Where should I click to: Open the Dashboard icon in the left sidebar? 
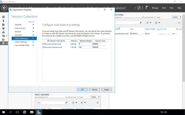tap(3, 17)
